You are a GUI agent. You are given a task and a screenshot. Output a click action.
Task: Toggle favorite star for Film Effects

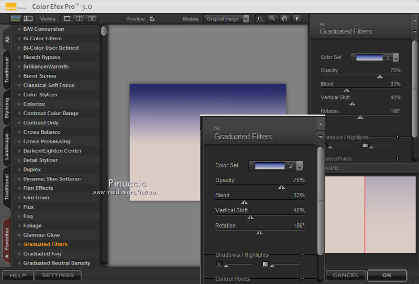coord(19,188)
